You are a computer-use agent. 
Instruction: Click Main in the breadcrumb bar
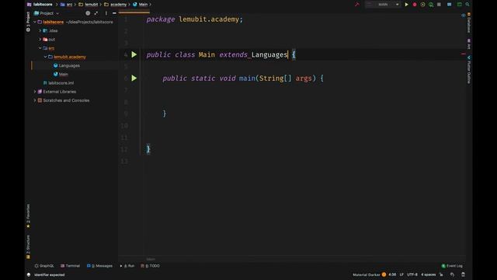143,5
